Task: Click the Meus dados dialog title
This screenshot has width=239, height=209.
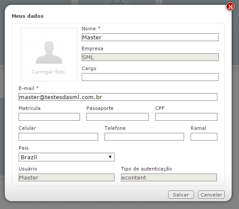Action: (28, 16)
